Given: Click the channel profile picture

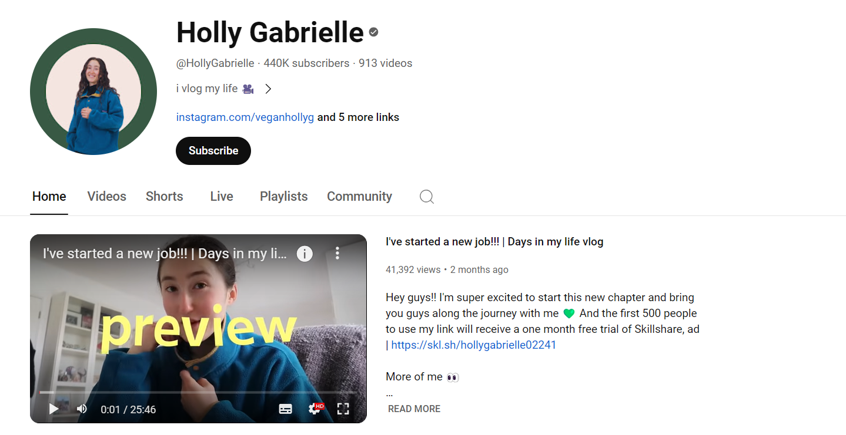Looking at the screenshot, I should (93, 92).
